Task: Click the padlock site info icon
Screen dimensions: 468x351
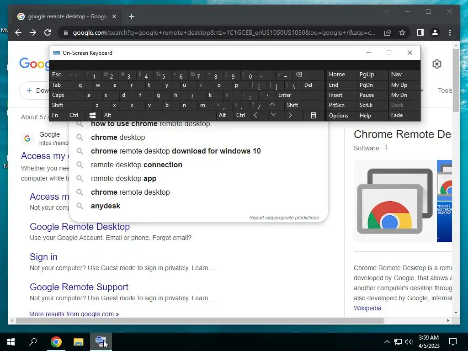Action: pyautogui.click(x=66, y=32)
